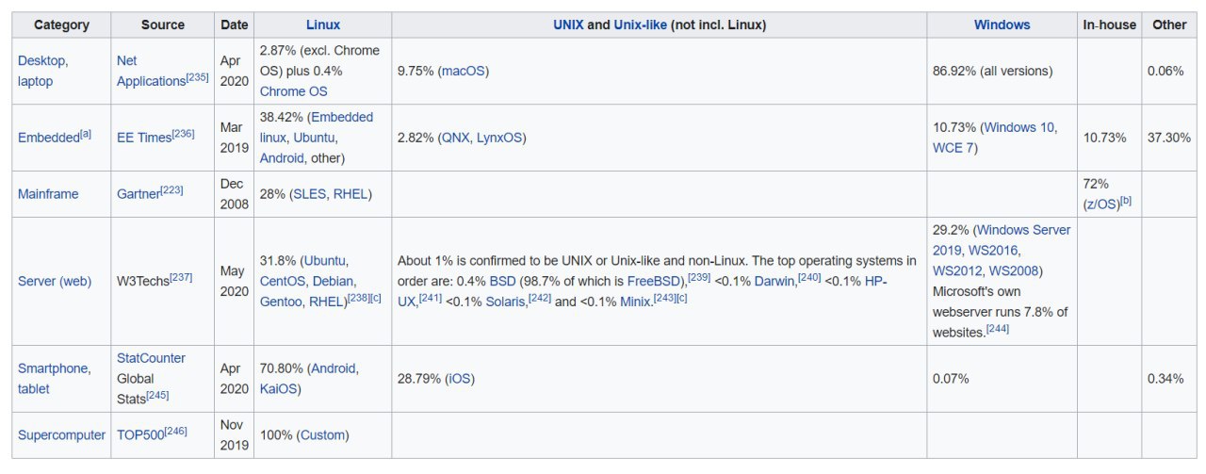Follow the Unix-like header link
Viewport: 1206px width, 474px height.
point(640,25)
